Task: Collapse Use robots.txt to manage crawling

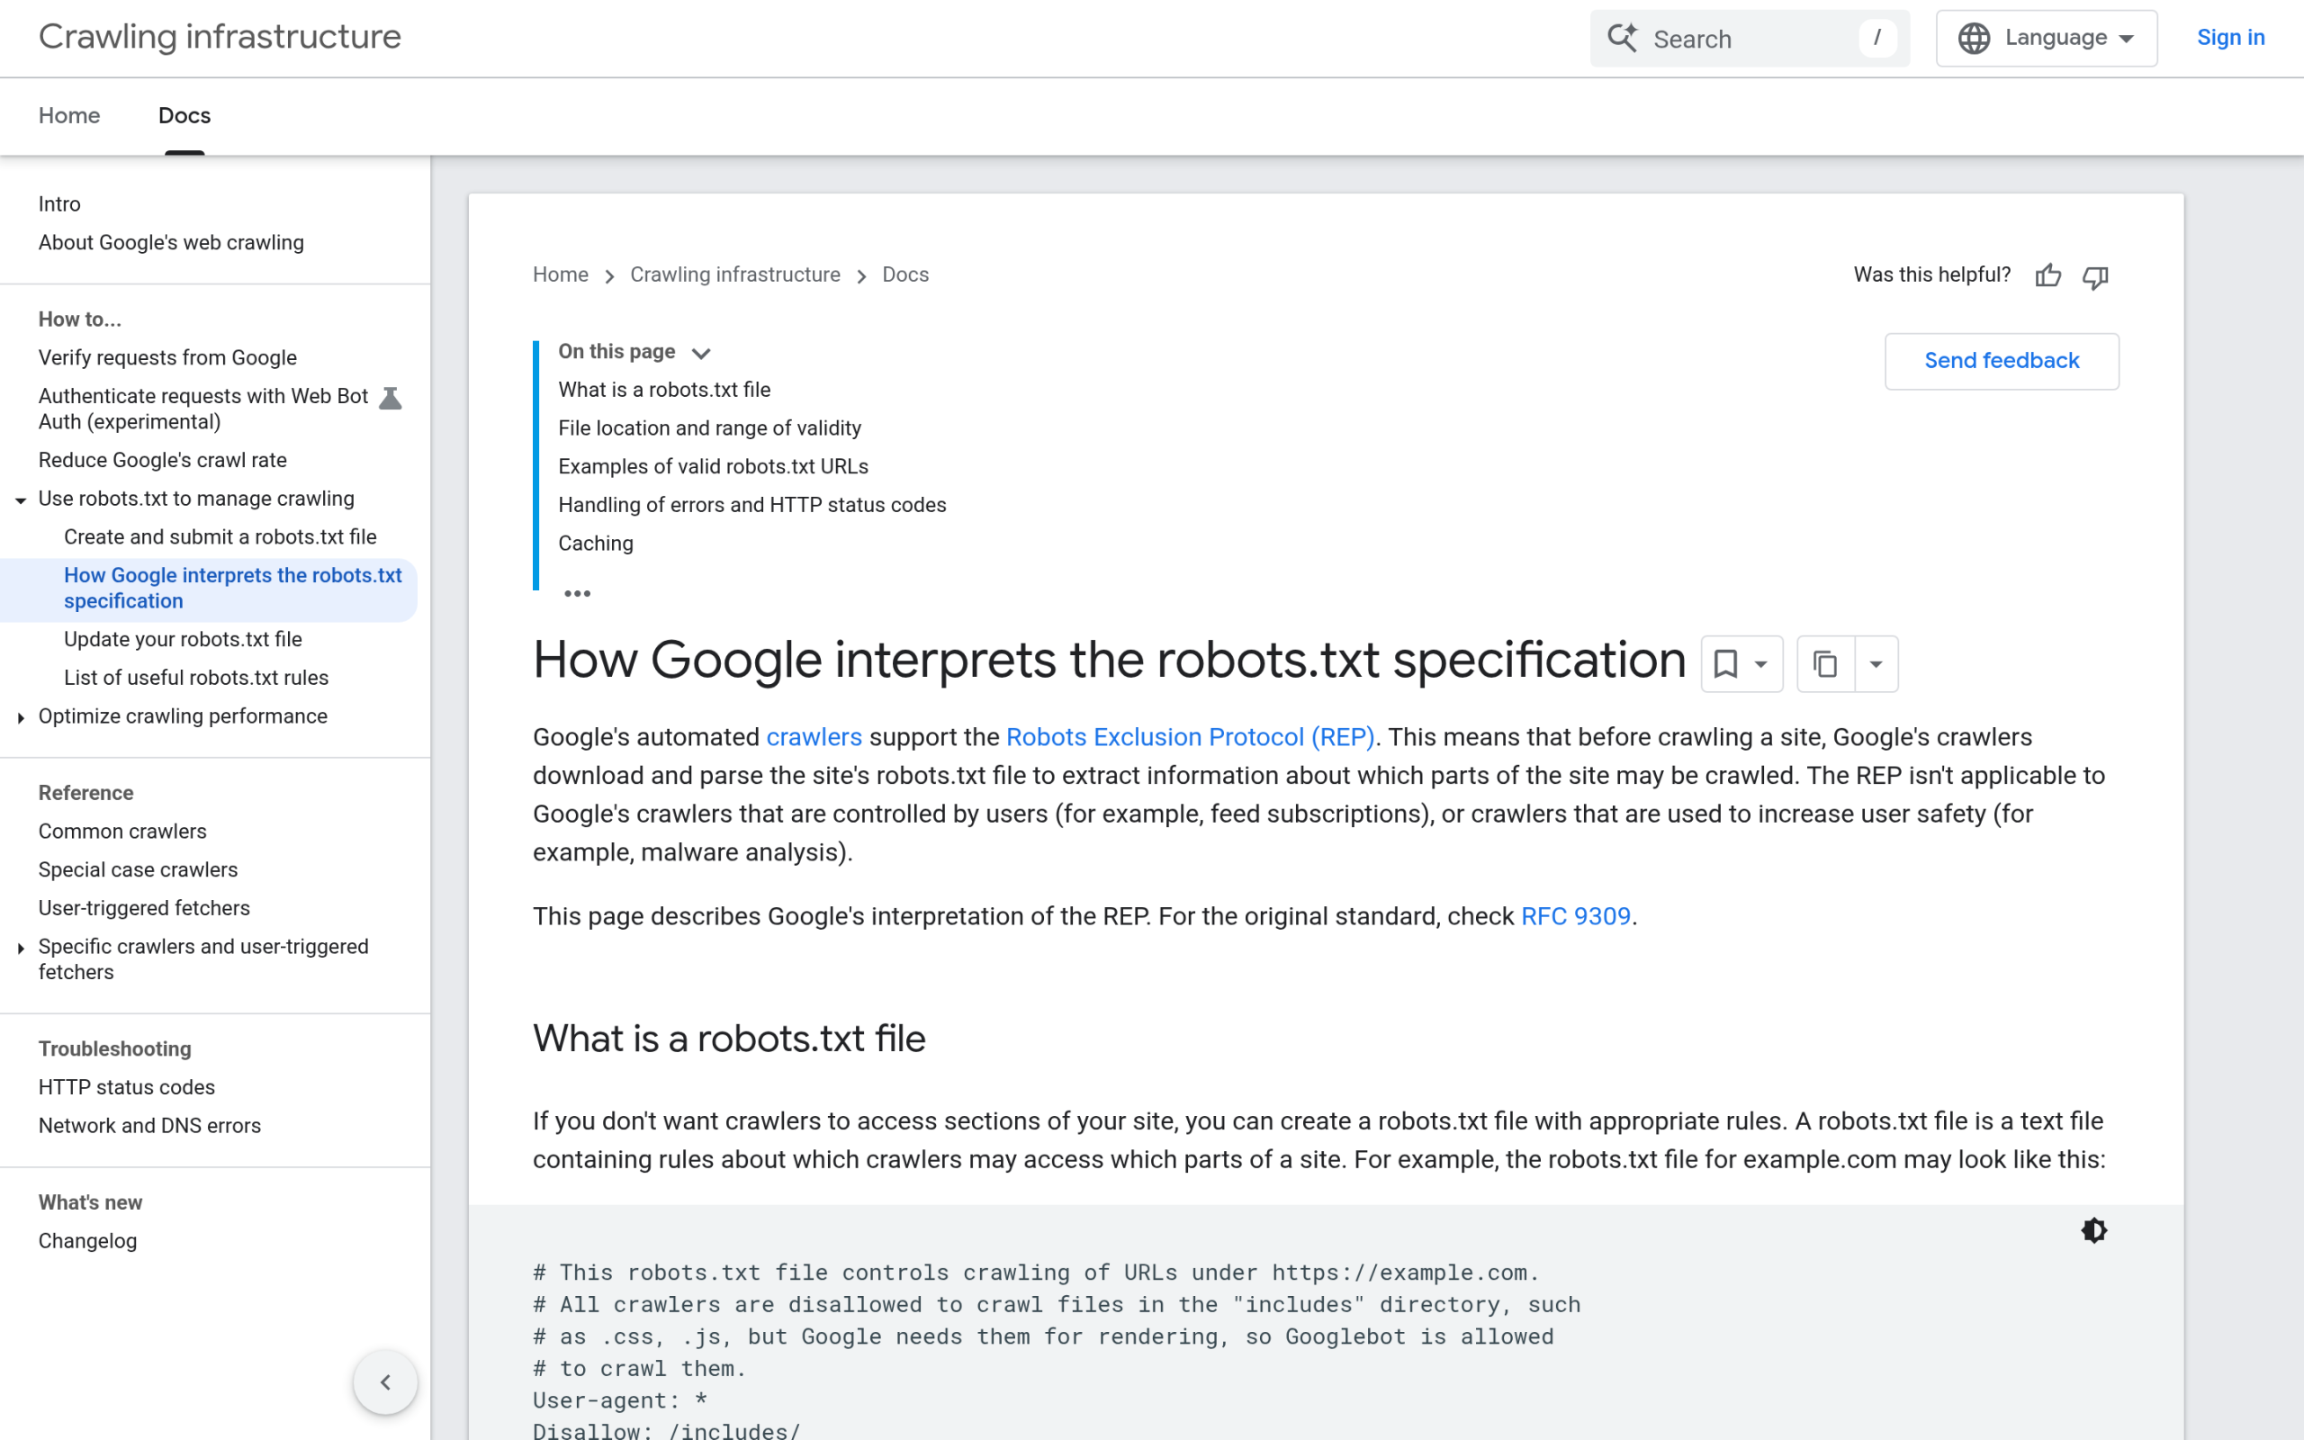Action: [20, 500]
